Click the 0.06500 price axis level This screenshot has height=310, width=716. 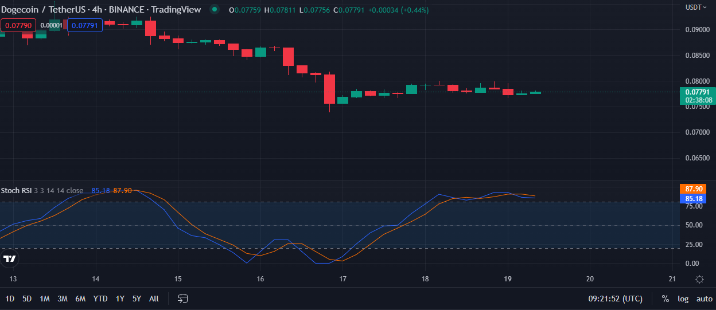[697, 158]
